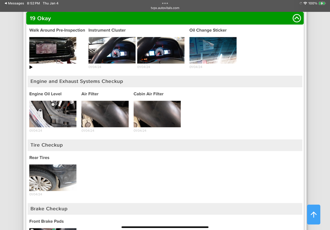Collapse the 19 Okay section chevron
Screen dimensions: 330x230
coord(297,18)
